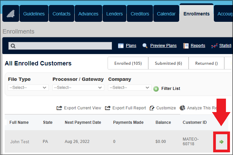233x155 pixels.
Task: Open the Reports link
Action: pyautogui.click(x=198, y=46)
